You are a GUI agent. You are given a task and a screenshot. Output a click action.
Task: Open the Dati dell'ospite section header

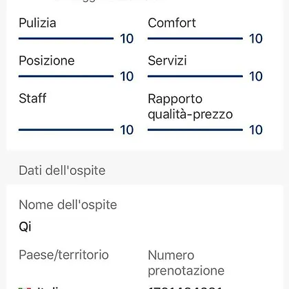[62, 171]
